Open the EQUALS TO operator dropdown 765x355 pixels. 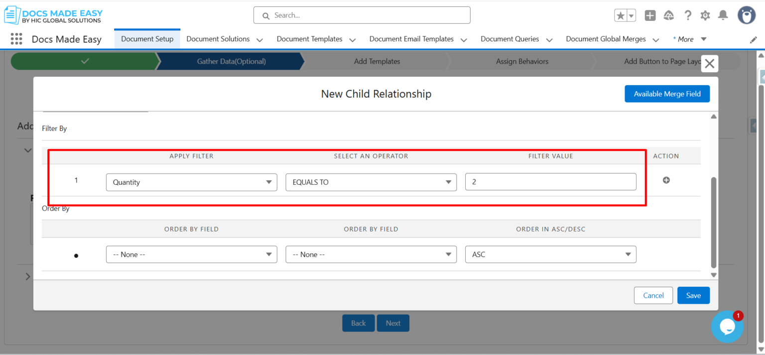click(x=371, y=182)
